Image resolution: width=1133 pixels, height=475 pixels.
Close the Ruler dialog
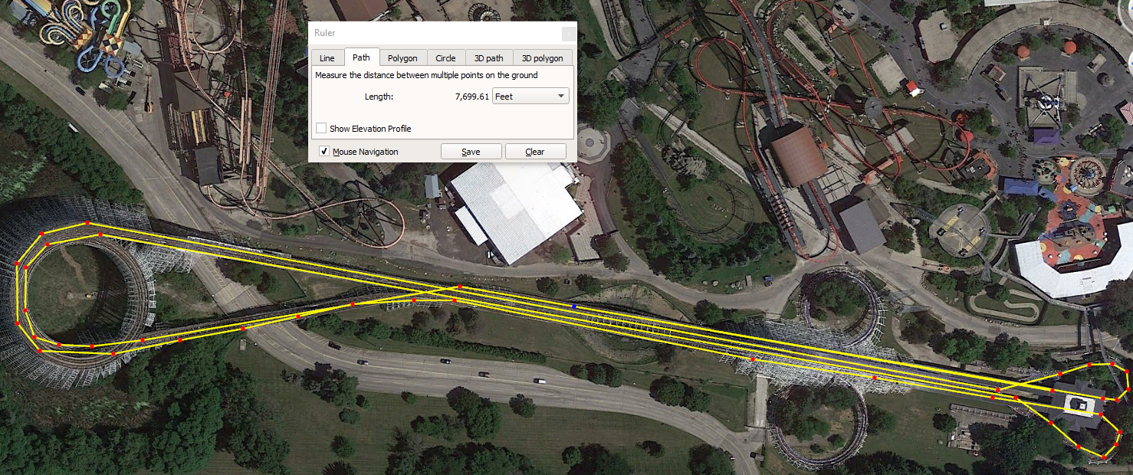568,33
